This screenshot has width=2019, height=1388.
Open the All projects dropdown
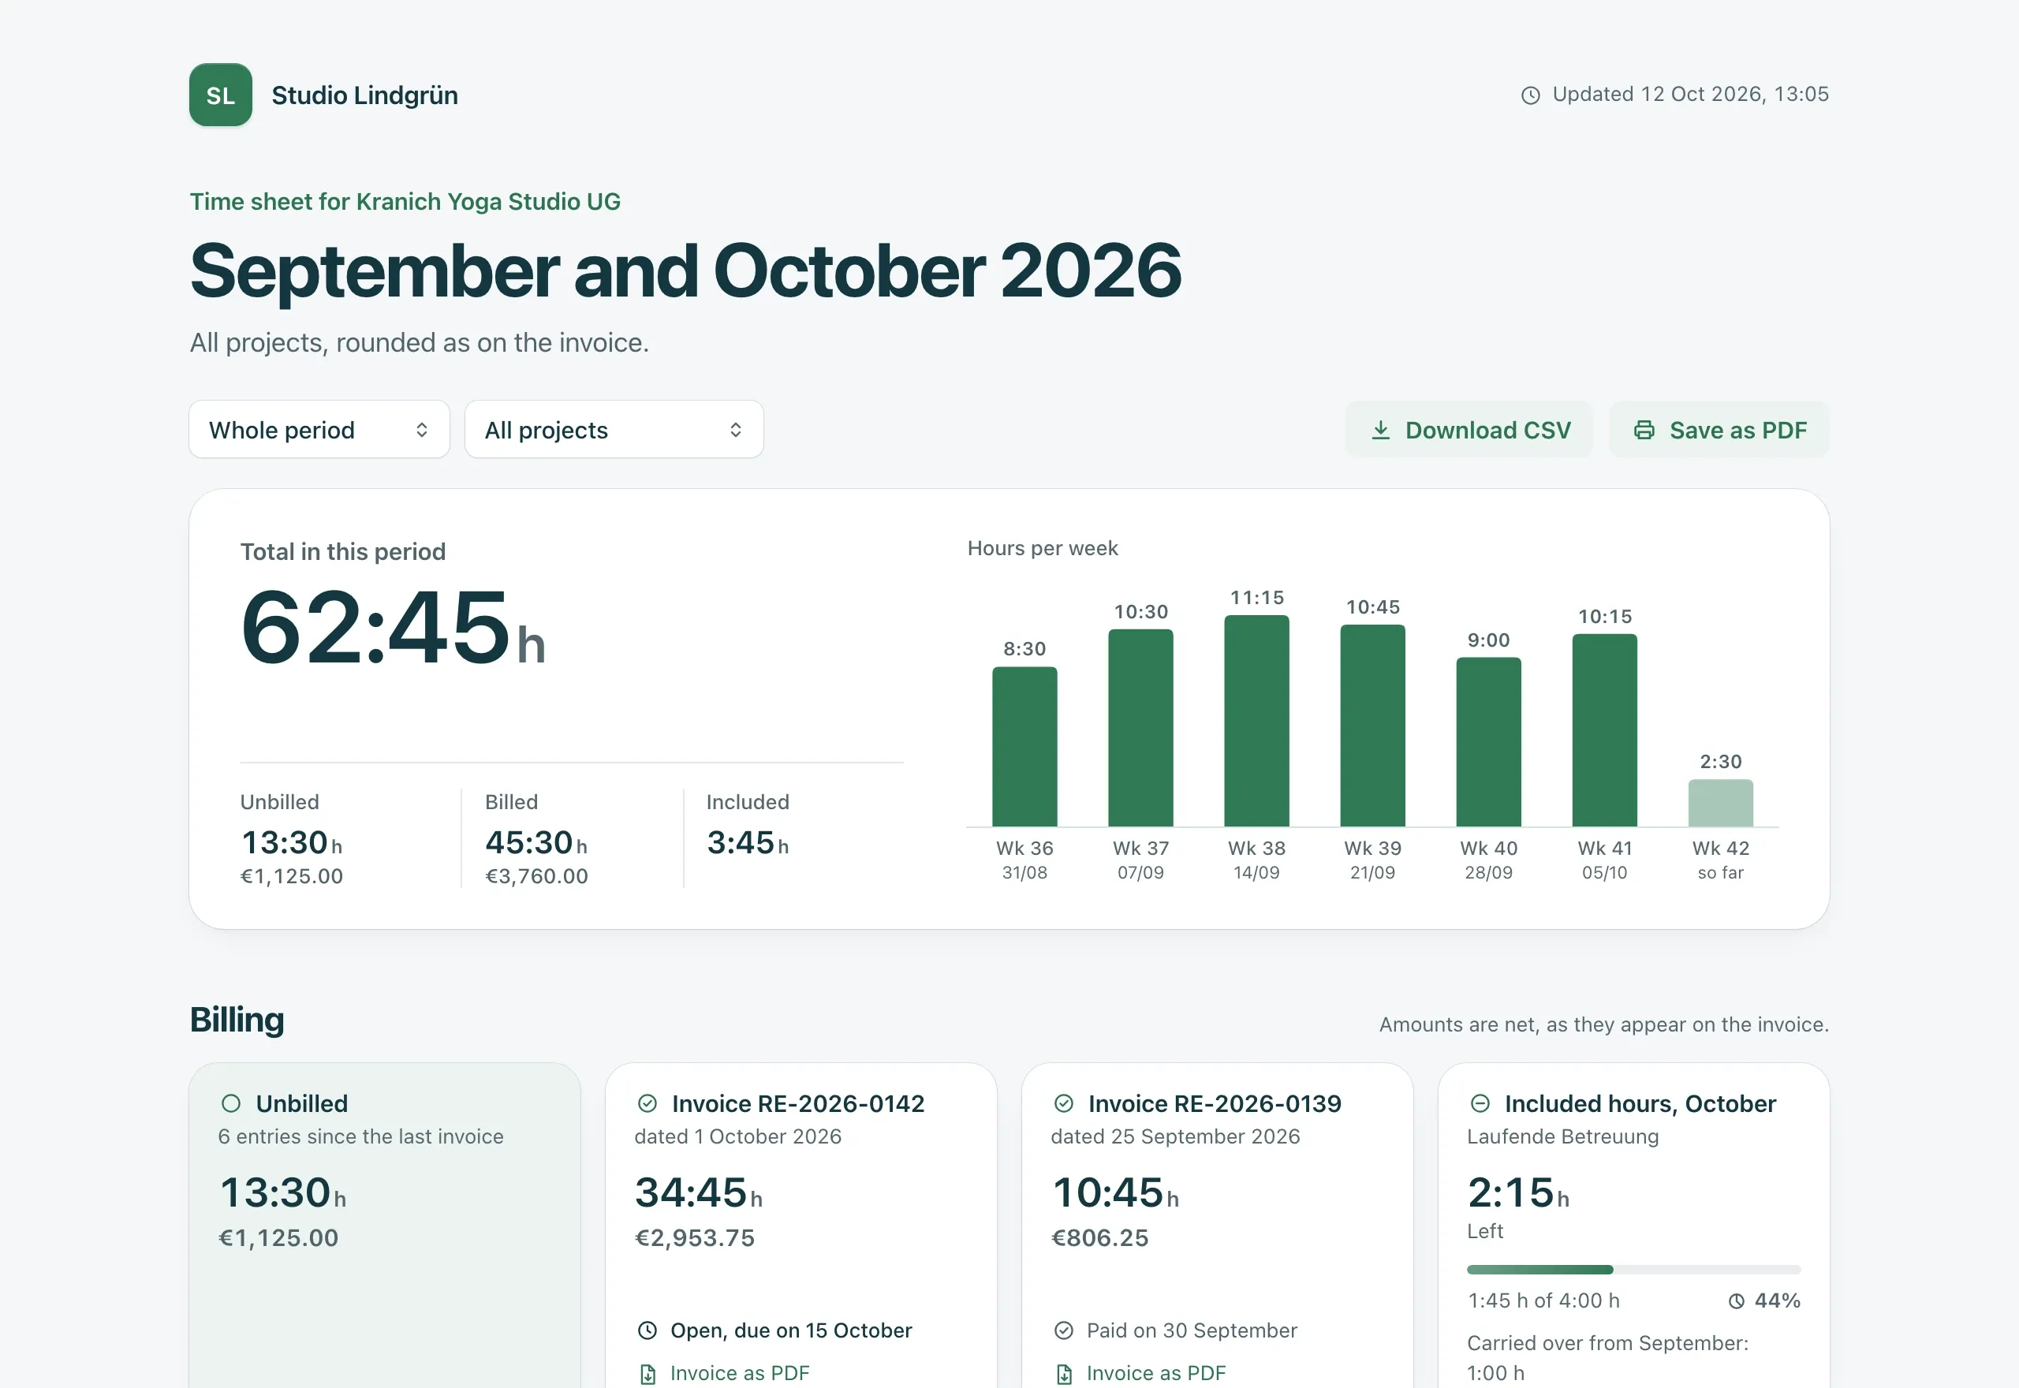(x=614, y=430)
